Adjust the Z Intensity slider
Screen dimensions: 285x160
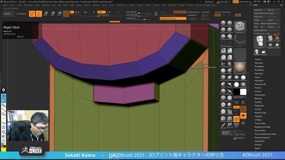110,15
